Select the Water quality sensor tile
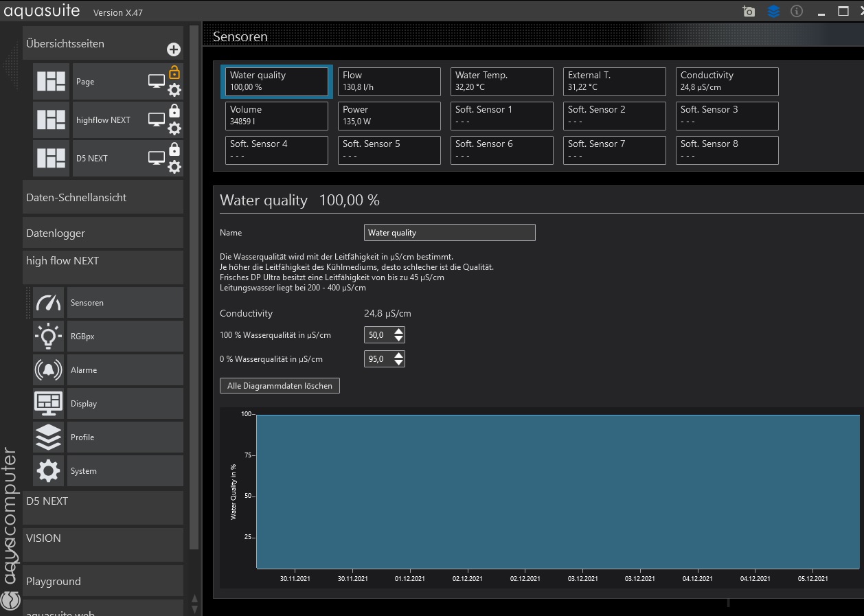Screen dimensions: 864x616 [x=277, y=82]
